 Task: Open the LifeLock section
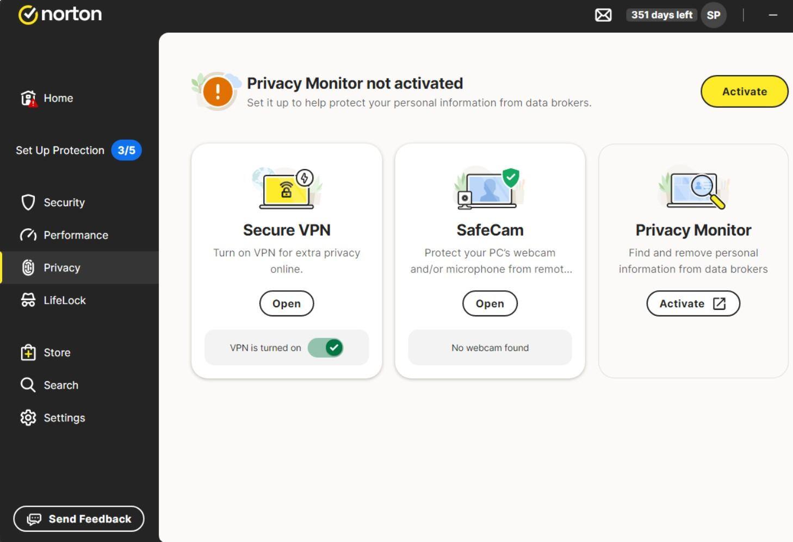(x=64, y=301)
